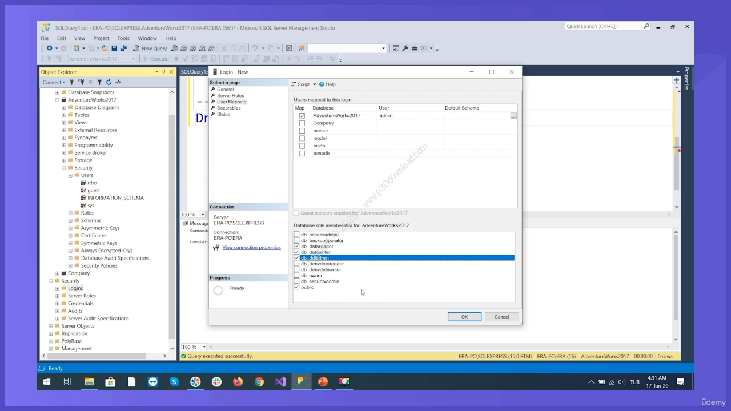The width and height of the screenshot is (731, 411).
Task: Click the Save All toolbar icon
Action: coord(123,49)
